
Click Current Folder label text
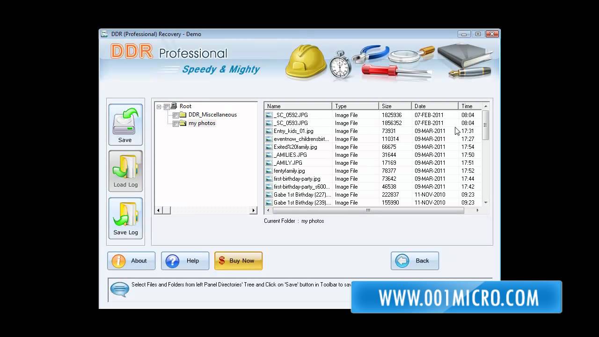pyautogui.click(x=279, y=221)
